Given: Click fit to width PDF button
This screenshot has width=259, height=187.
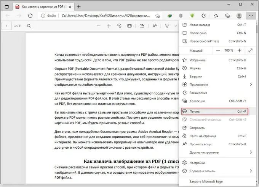Looking at the screenshot, I should coord(129,26).
